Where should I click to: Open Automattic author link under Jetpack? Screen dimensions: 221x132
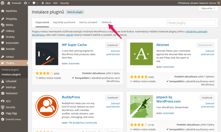(x=169, y=113)
